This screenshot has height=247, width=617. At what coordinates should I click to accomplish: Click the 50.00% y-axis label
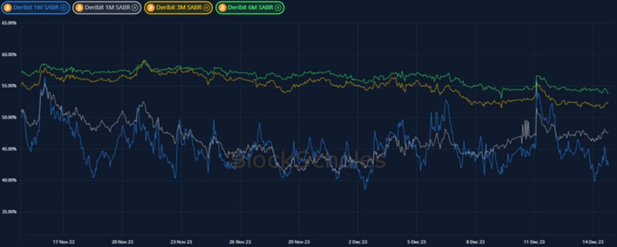coord(9,117)
